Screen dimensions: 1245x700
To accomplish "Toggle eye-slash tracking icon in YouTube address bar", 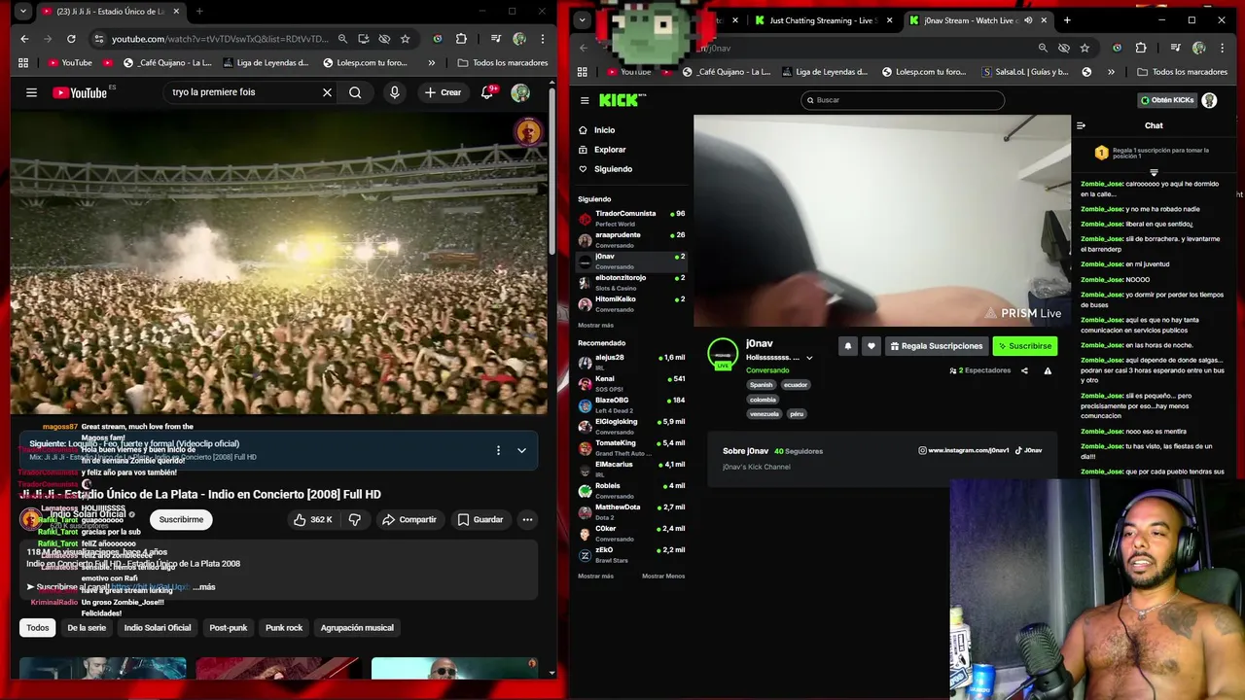I will (384, 39).
